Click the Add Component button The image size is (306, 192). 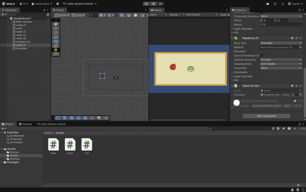tap(266, 116)
